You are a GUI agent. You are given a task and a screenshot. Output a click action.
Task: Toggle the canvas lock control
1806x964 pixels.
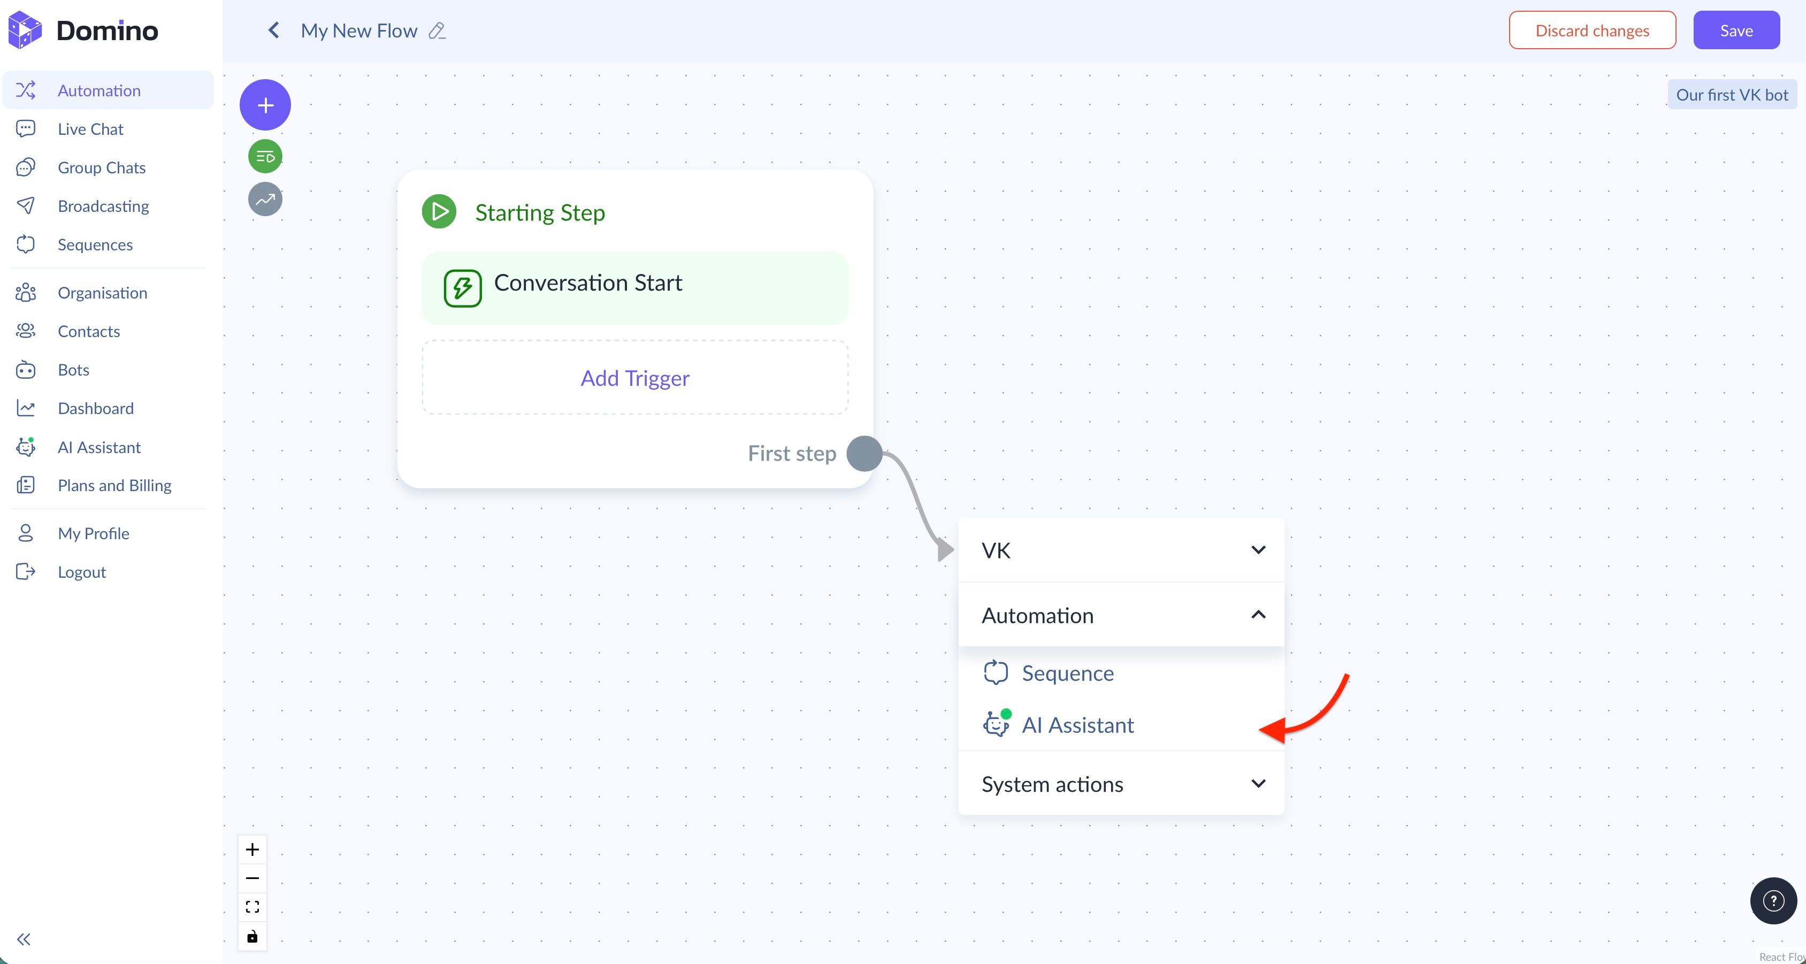pyautogui.click(x=252, y=936)
